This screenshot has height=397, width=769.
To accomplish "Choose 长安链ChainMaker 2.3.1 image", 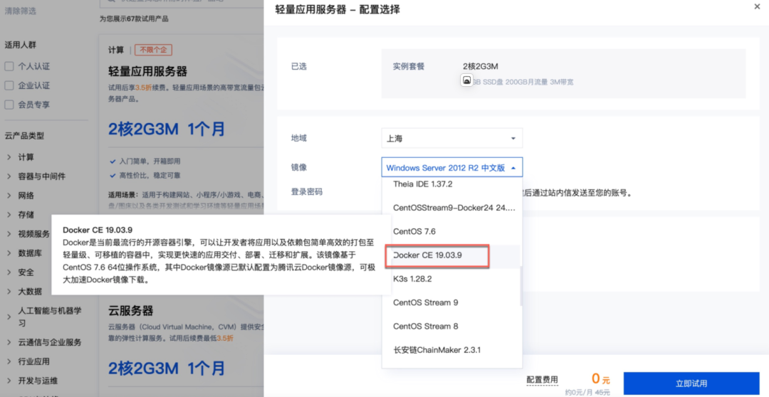I will [x=451, y=350].
